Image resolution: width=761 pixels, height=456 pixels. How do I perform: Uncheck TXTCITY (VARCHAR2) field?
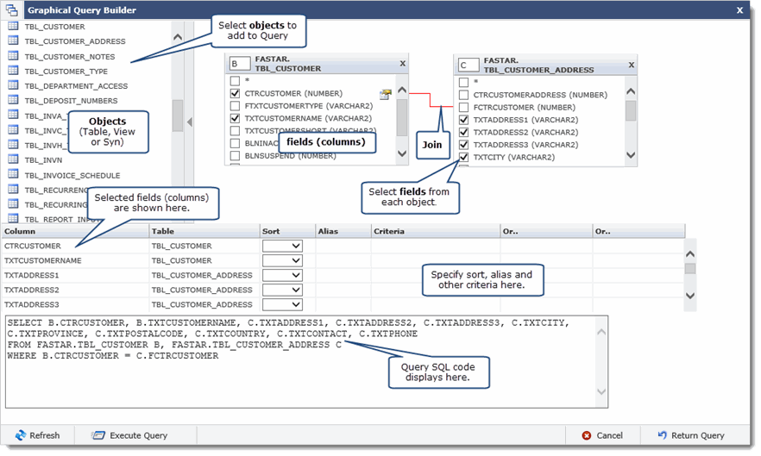click(463, 157)
